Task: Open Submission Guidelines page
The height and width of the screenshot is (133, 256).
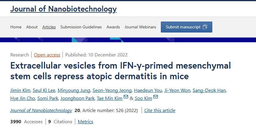Action: 81,27
